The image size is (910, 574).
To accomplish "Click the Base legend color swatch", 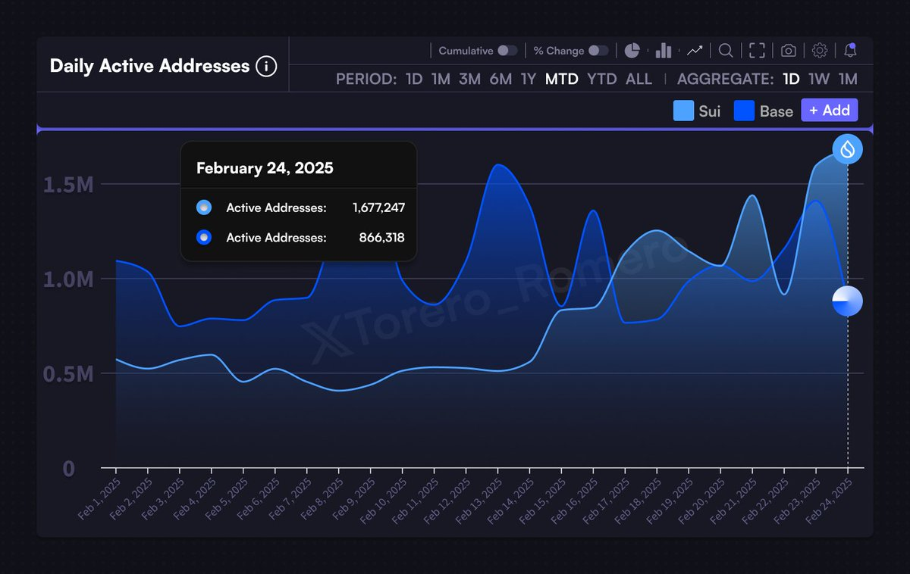I will coord(745,111).
